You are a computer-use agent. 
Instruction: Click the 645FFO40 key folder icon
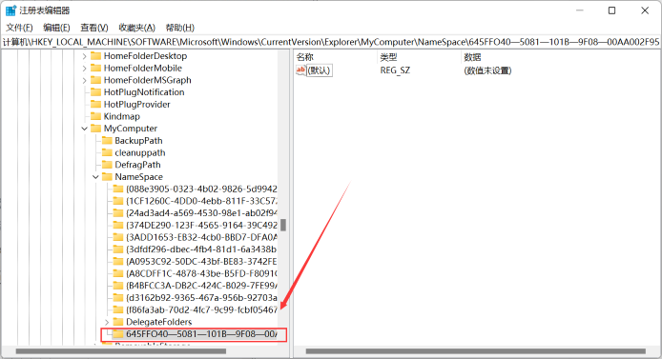click(118, 334)
